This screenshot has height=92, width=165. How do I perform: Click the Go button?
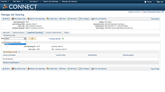tap(32, 39)
